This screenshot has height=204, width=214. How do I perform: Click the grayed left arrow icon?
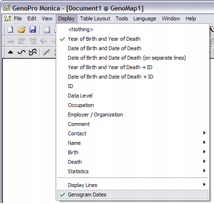[44, 41]
